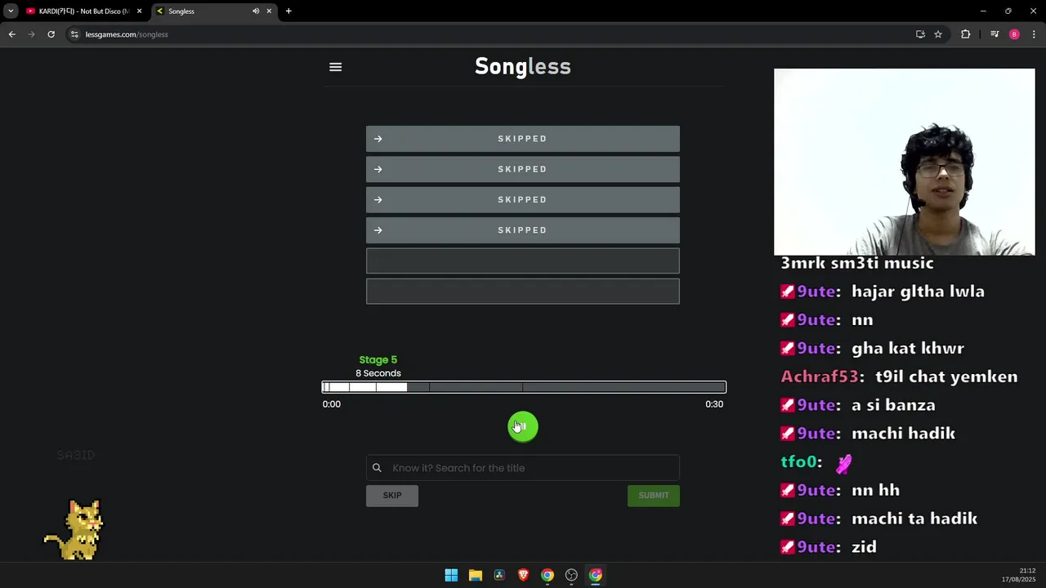The image size is (1046, 588).
Task: View site information icon in address bar
Action: tap(74, 34)
